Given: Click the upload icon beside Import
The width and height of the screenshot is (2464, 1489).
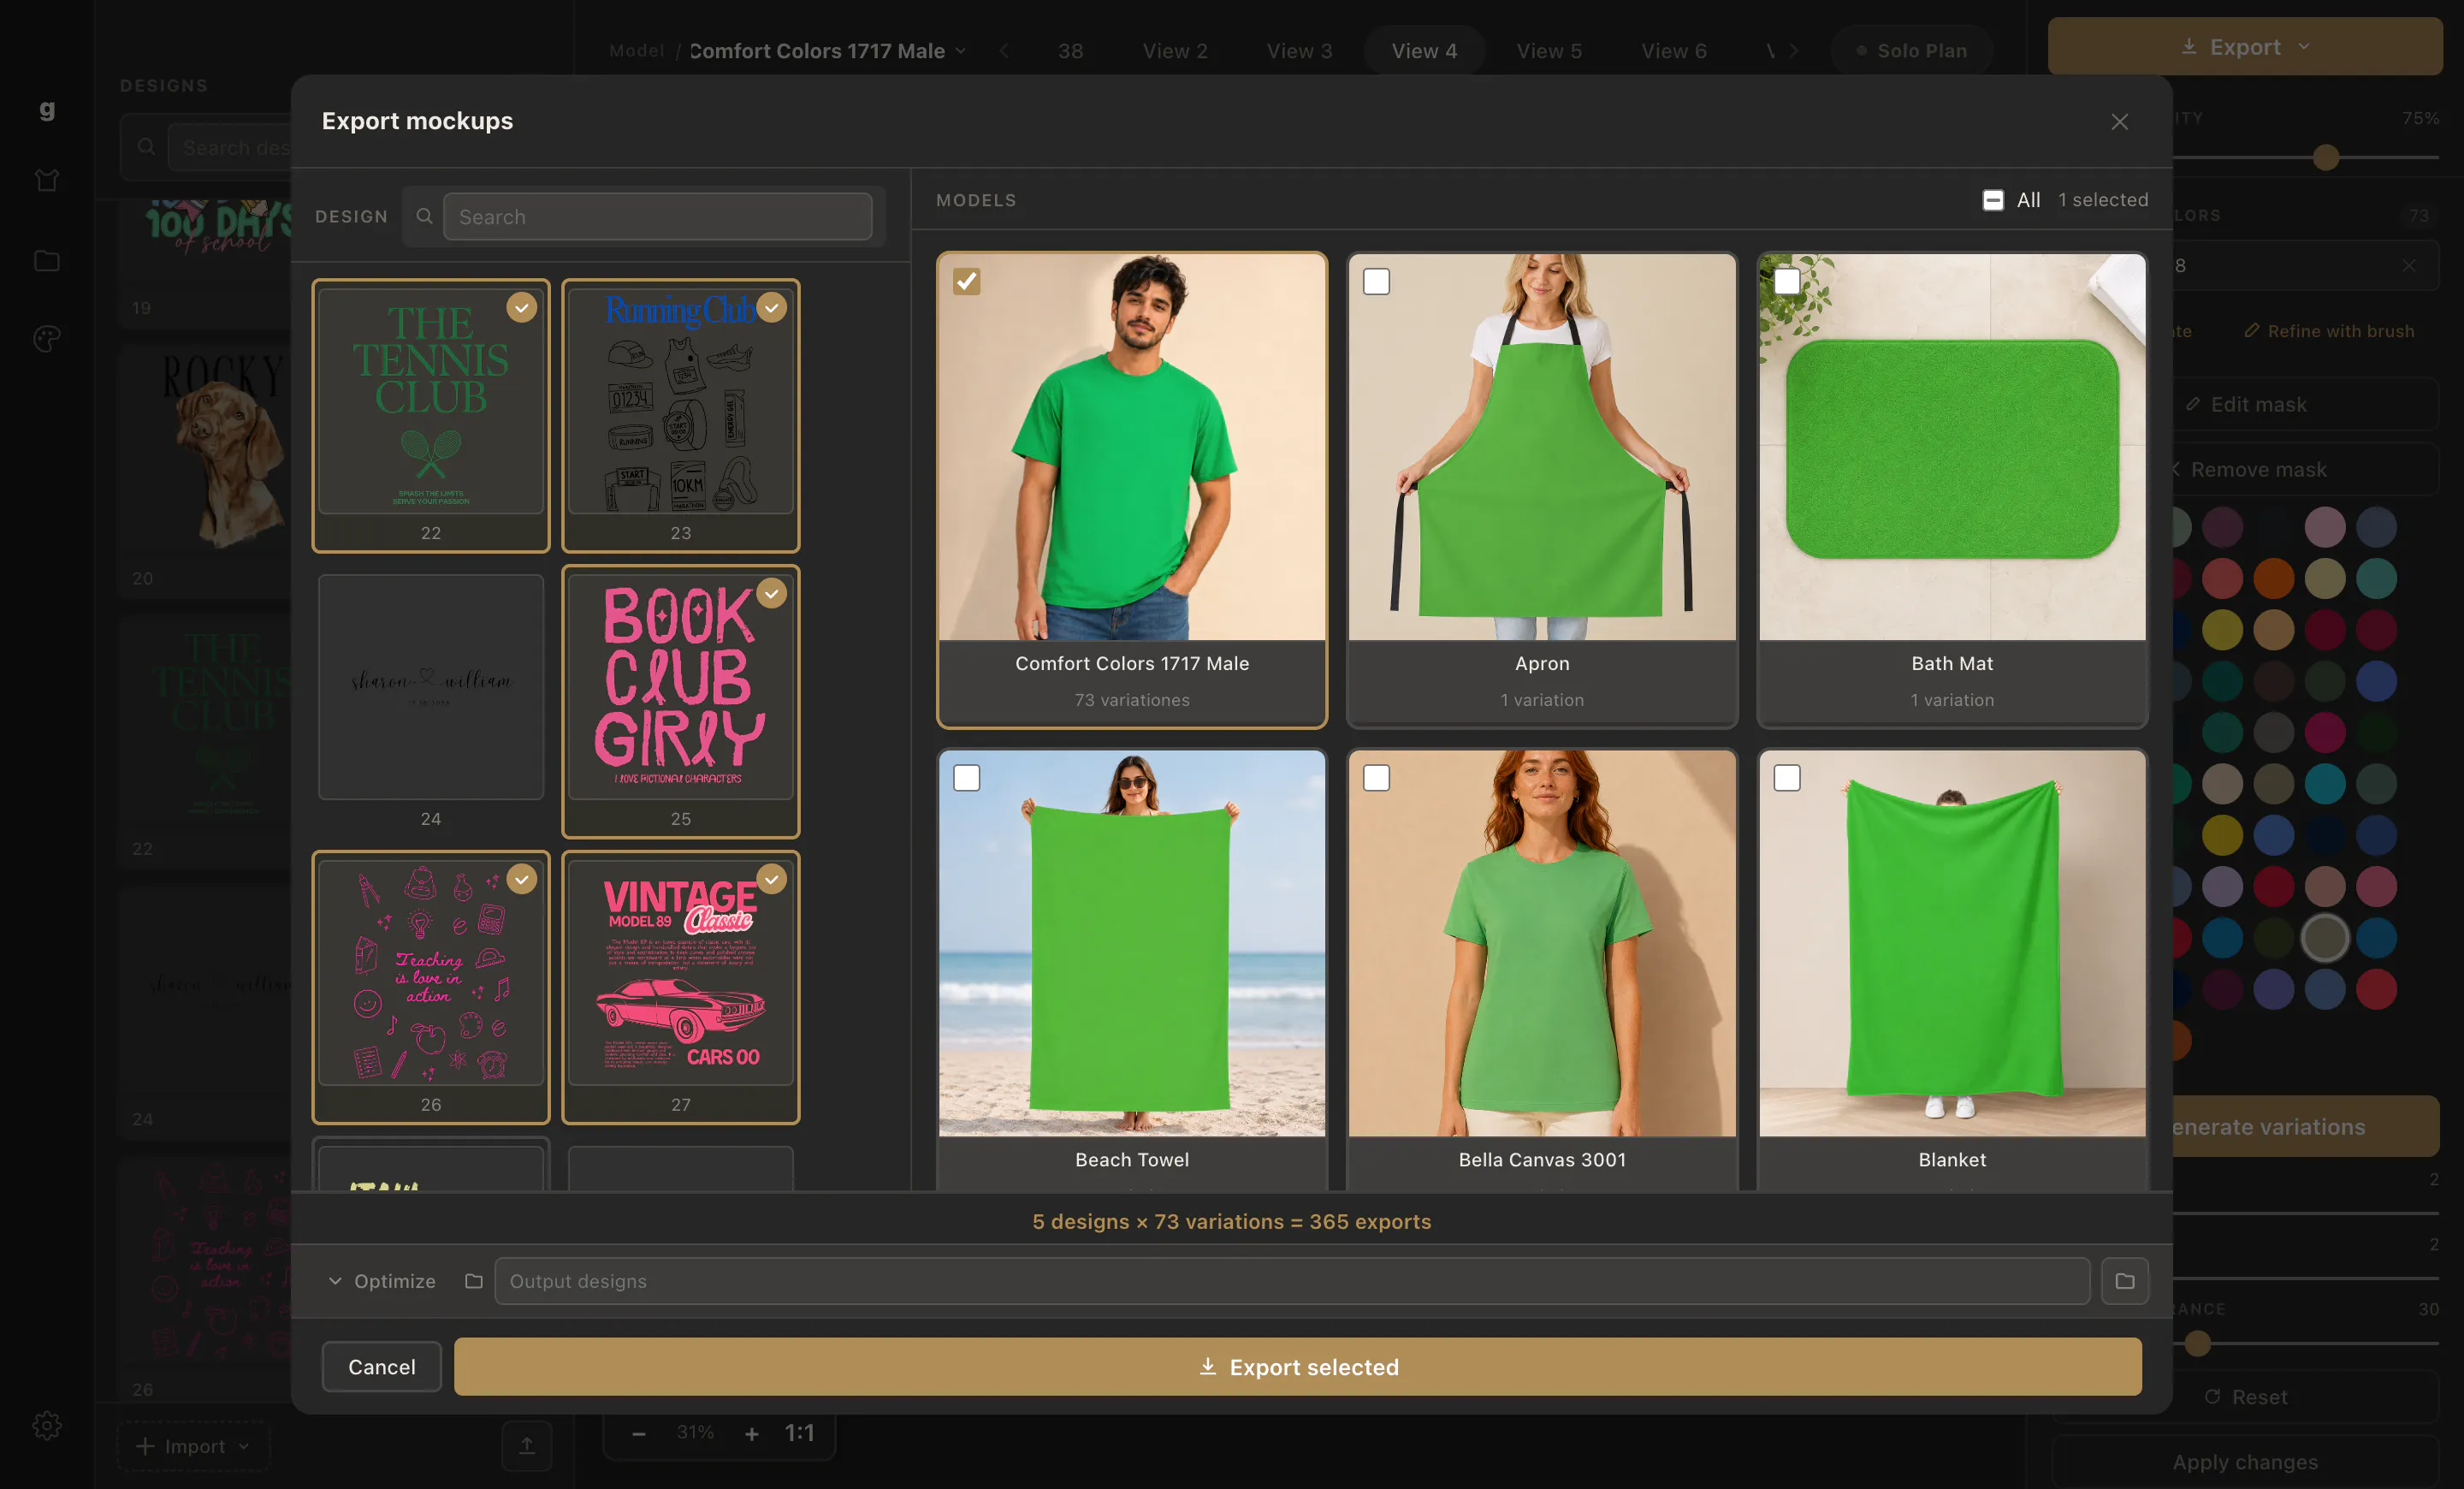Looking at the screenshot, I should (526, 1446).
